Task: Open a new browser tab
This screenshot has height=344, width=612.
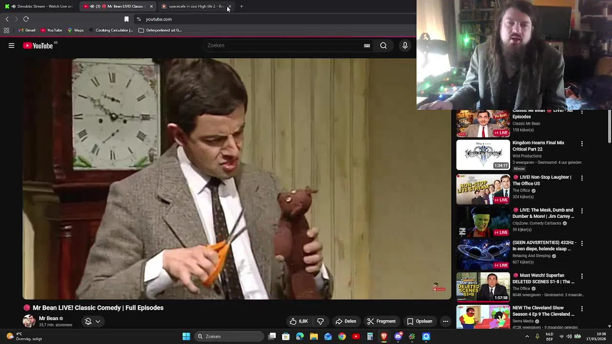Action: click(x=241, y=6)
